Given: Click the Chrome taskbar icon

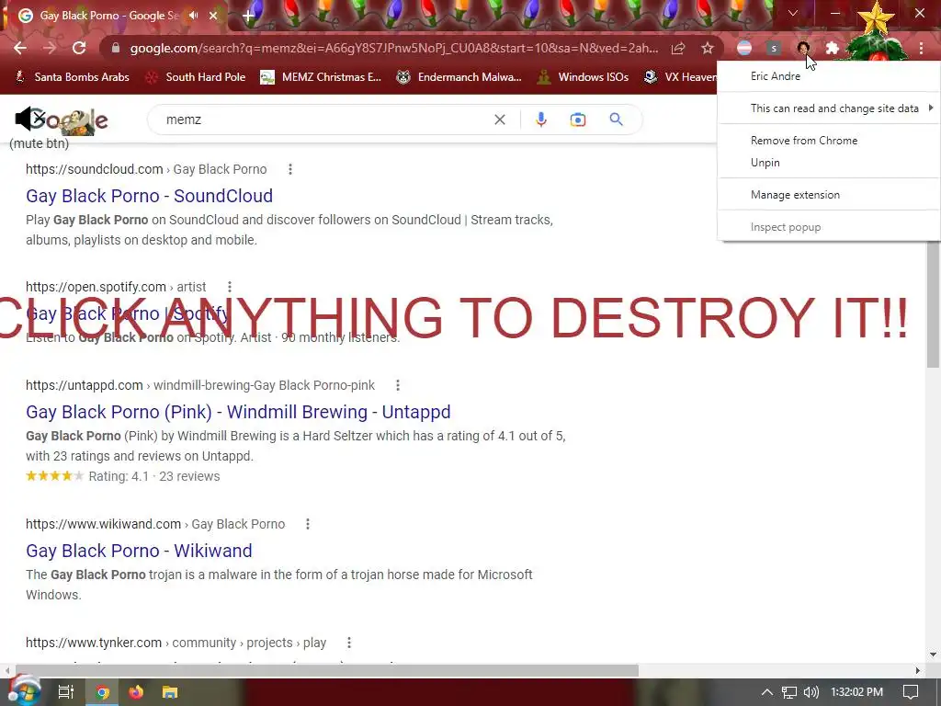Looking at the screenshot, I should [103, 692].
